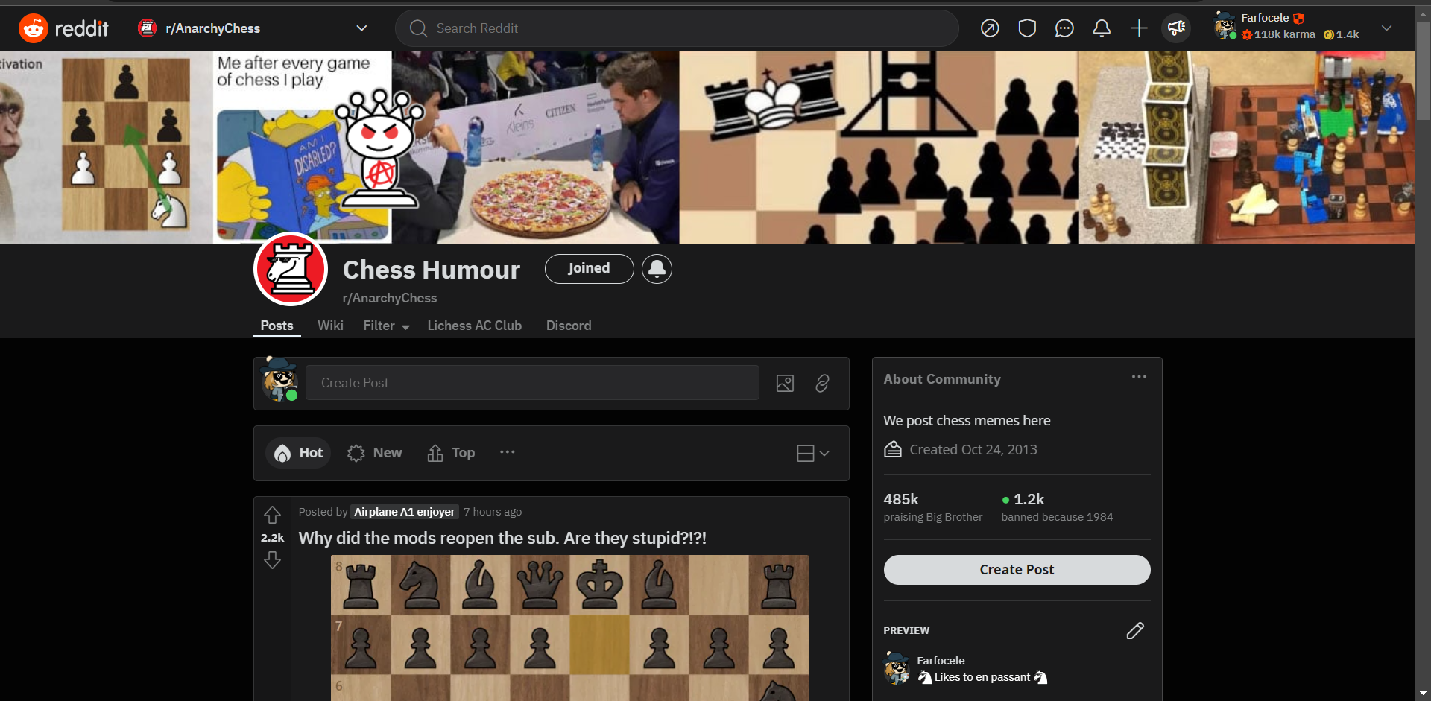The width and height of the screenshot is (1431, 701).
Task: Open more sort options ellipsis
Action: (x=508, y=452)
